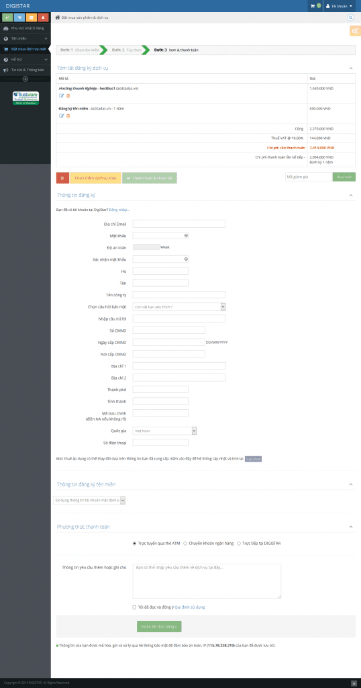This screenshot has height=688, width=361.
Task: Open the Quốc gia country dropdown
Action: point(164,431)
